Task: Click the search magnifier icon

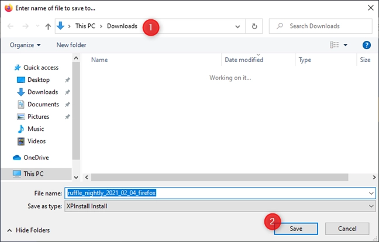Action: 280,26
